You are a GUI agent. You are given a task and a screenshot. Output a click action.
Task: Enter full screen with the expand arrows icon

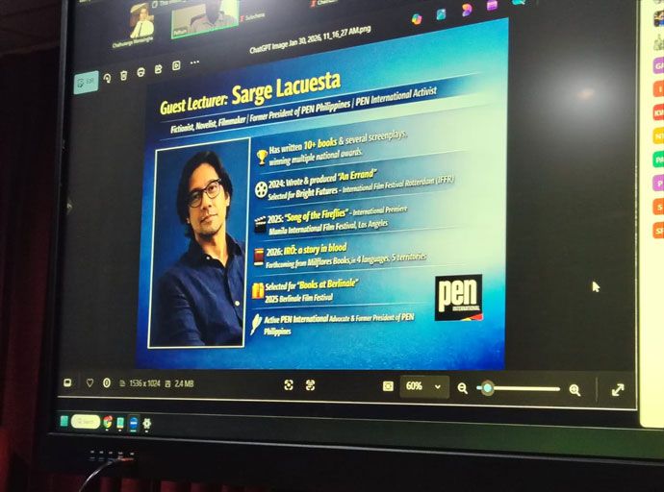(x=618, y=389)
